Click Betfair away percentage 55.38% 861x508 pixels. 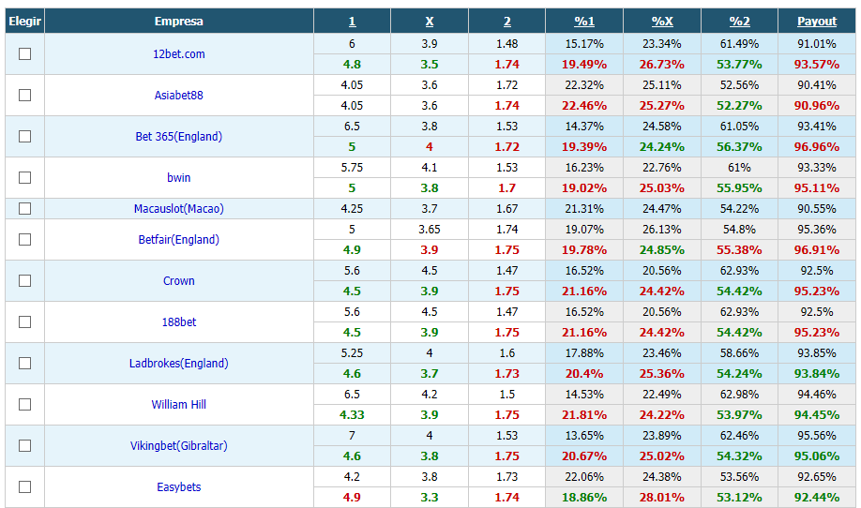click(740, 250)
